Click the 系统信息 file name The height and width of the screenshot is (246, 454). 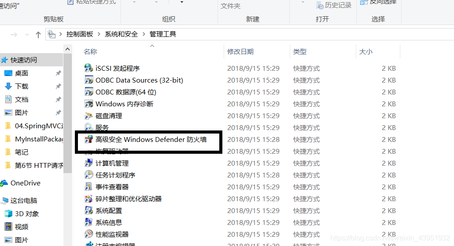(109, 222)
